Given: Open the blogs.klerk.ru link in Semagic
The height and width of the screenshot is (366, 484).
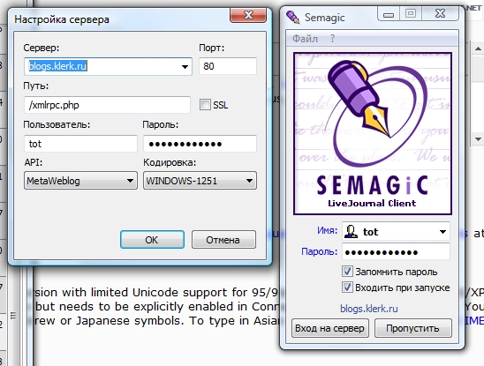Looking at the screenshot, I should pyautogui.click(x=369, y=309).
